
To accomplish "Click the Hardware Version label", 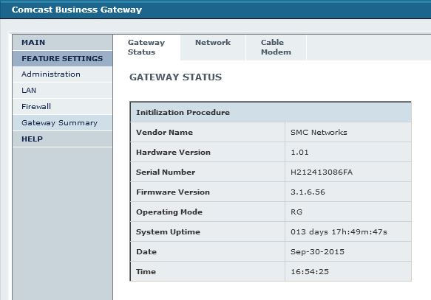I will point(173,153).
